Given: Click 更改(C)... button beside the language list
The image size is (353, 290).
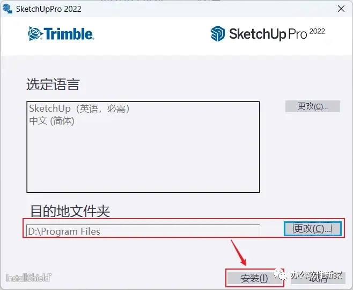Looking at the screenshot, I should tap(312, 106).
